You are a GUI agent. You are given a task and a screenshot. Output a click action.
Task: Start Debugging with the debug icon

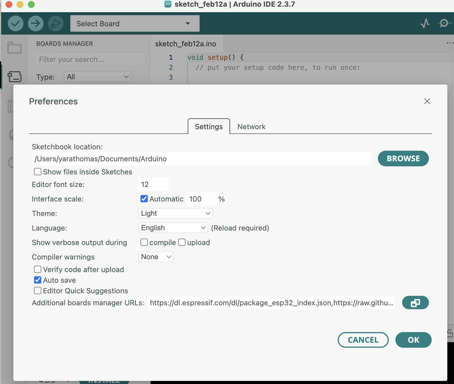pyautogui.click(x=55, y=23)
